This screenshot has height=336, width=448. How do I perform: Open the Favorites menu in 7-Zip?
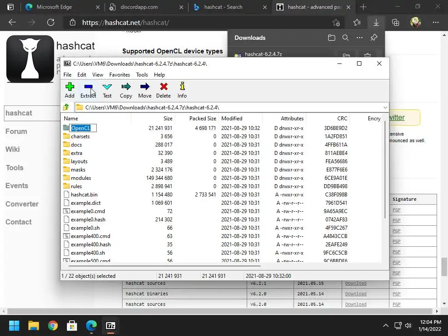click(120, 74)
